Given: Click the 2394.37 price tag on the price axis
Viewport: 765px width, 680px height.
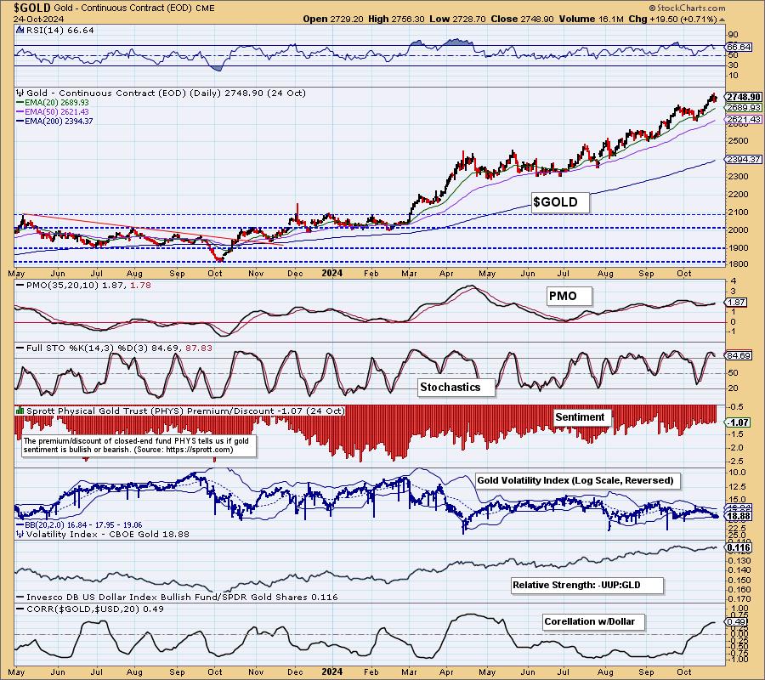Looking at the screenshot, I should point(744,159).
